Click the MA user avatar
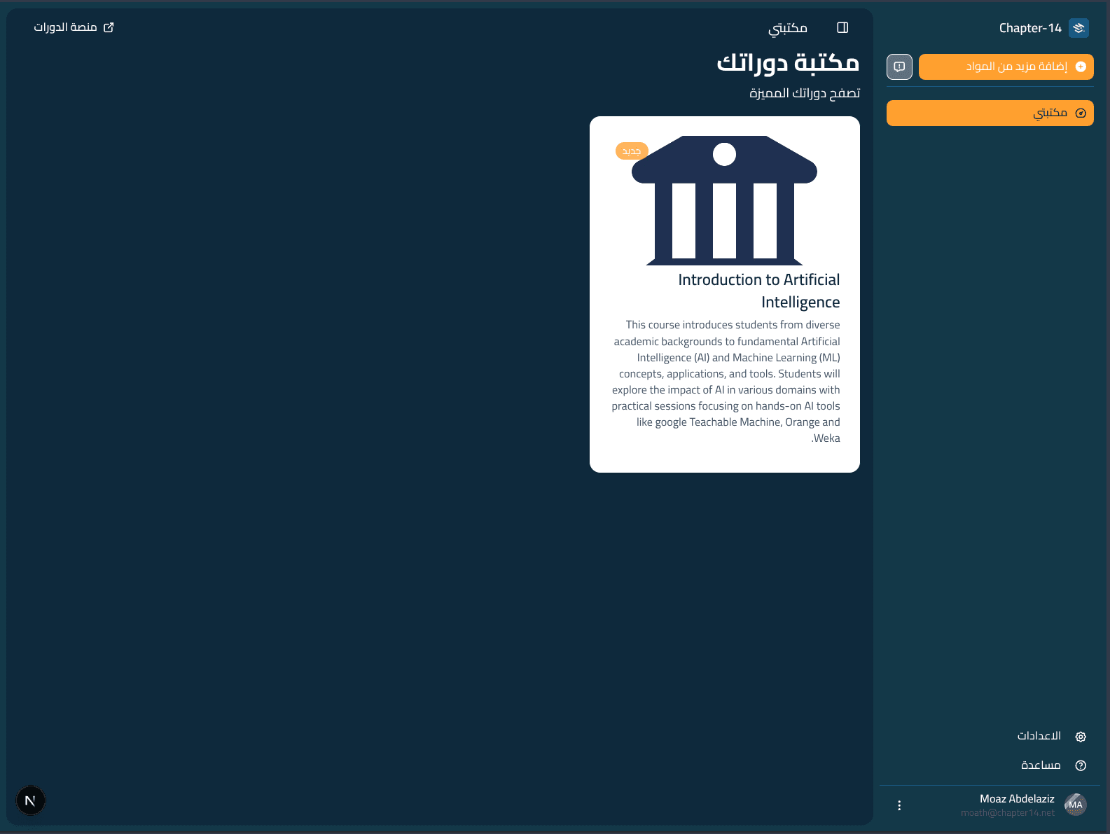The height and width of the screenshot is (834, 1110). 1076,805
